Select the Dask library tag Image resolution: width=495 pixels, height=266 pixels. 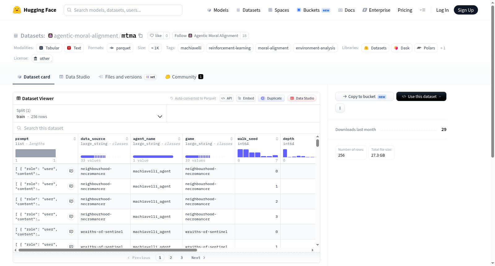pos(402,48)
